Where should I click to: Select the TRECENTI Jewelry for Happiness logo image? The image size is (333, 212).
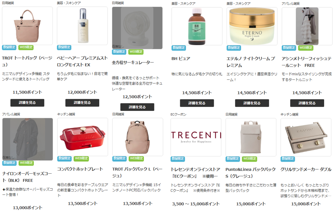[196, 137]
